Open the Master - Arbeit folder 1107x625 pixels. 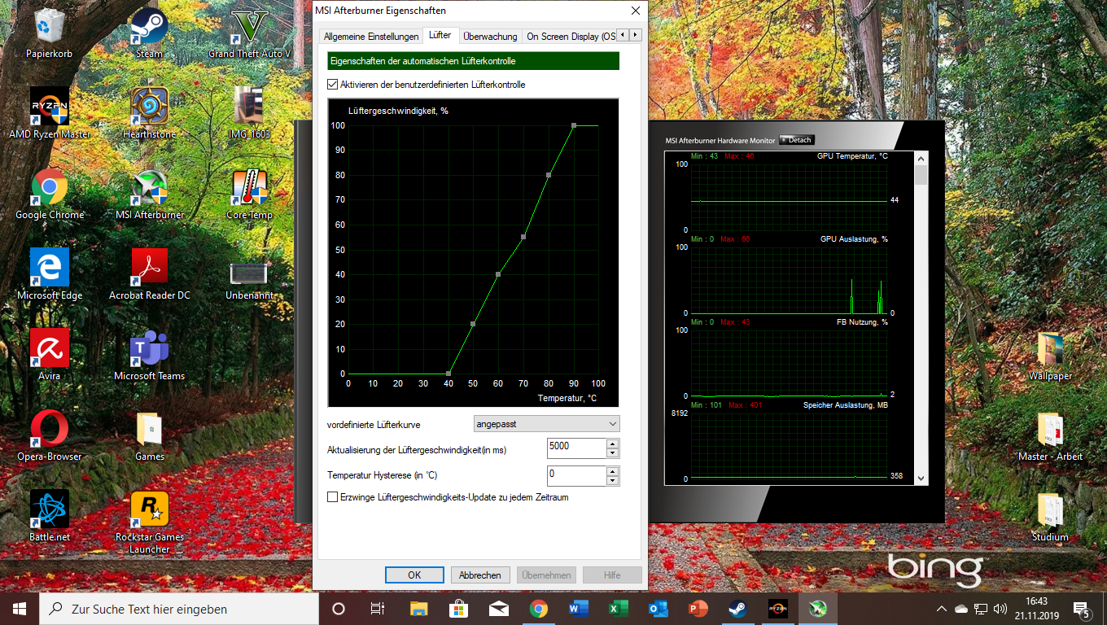click(1050, 435)
